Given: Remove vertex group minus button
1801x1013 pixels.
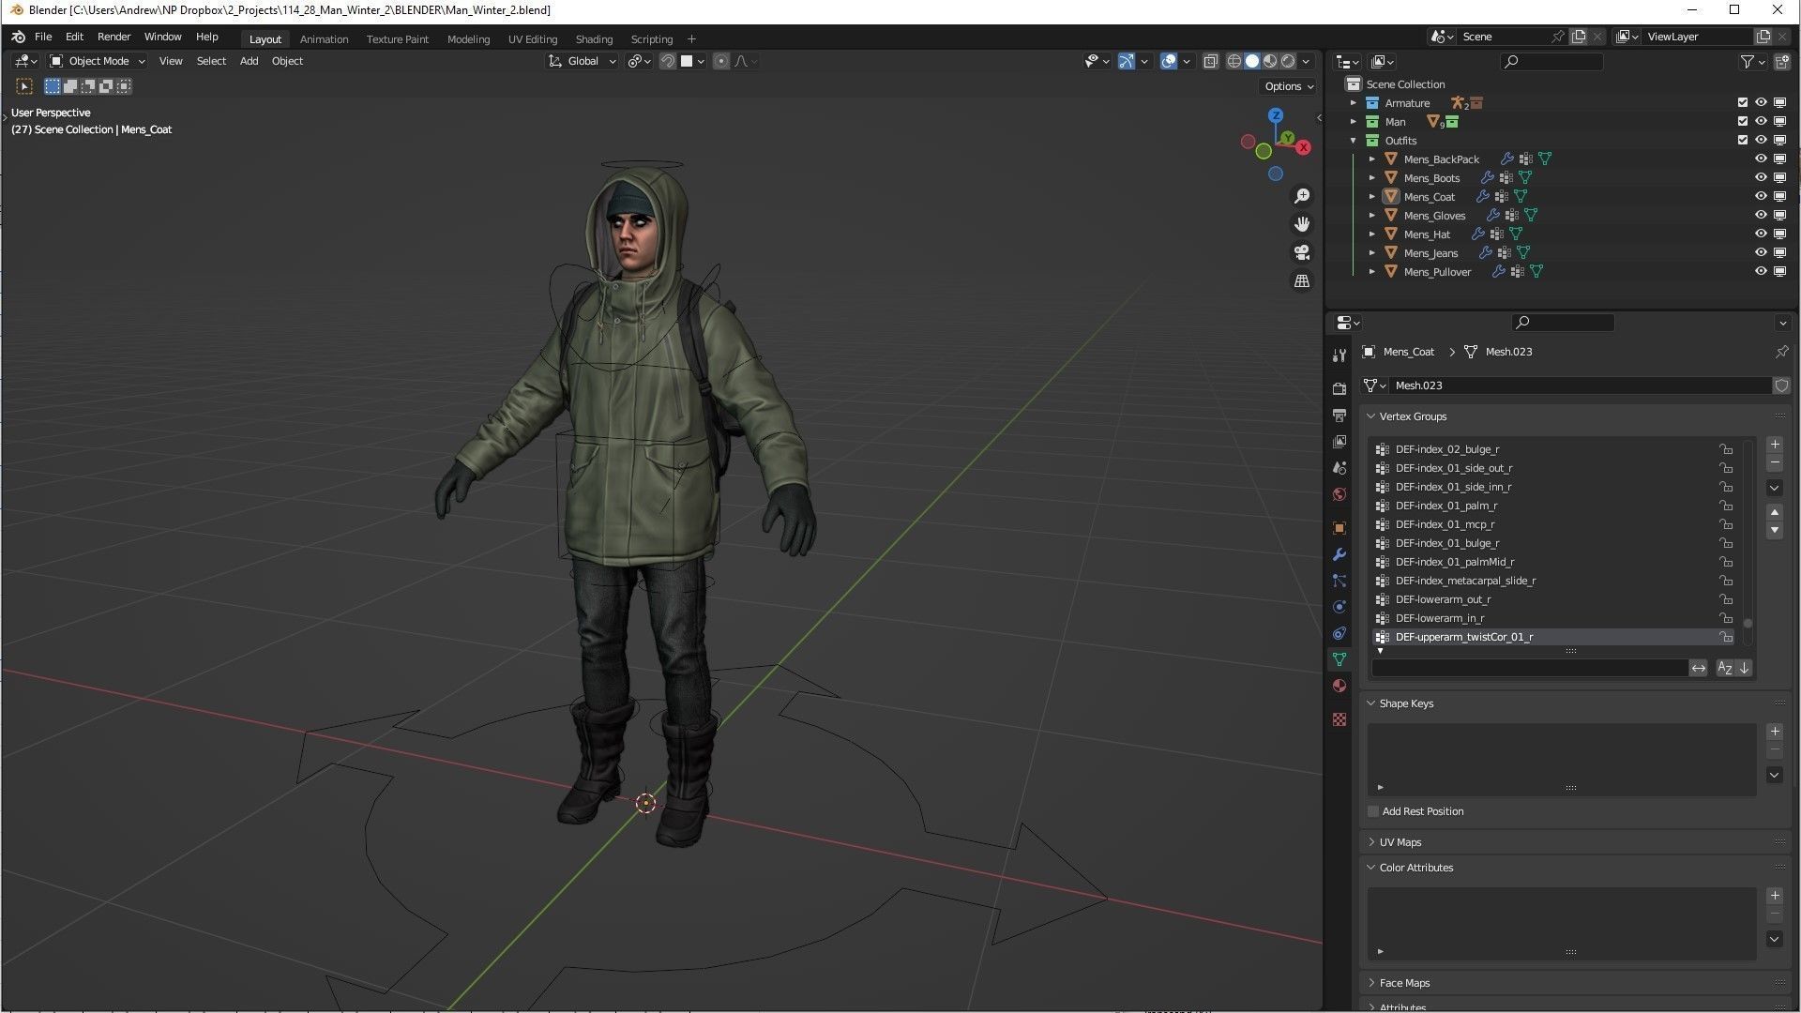Looking at the screenshot, I should tap(1775, 463).
